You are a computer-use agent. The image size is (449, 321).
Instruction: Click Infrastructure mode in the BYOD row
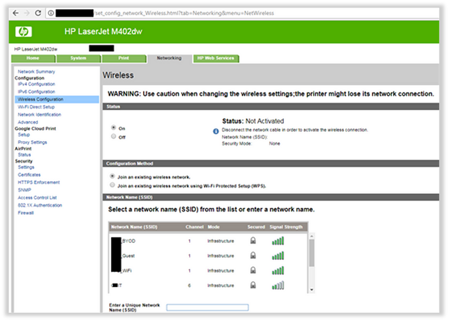pos(221,241)
